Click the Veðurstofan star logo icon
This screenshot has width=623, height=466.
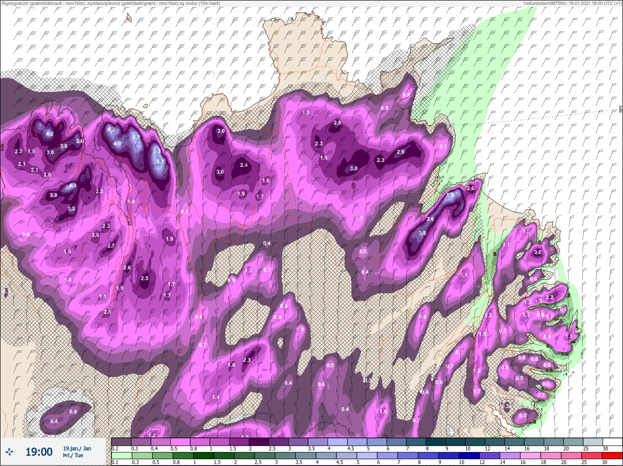pyautogui.click(x=9, y=452)
